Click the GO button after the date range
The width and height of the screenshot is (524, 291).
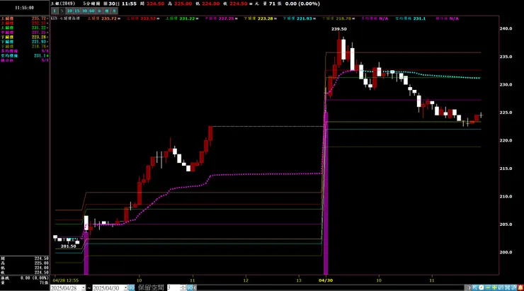coord(131,288)
